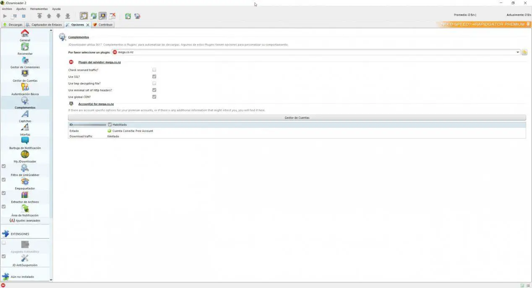Viewport: 532px width, 288px height.
Task: Switch to Descargas tab
Action: pos(13,25)
